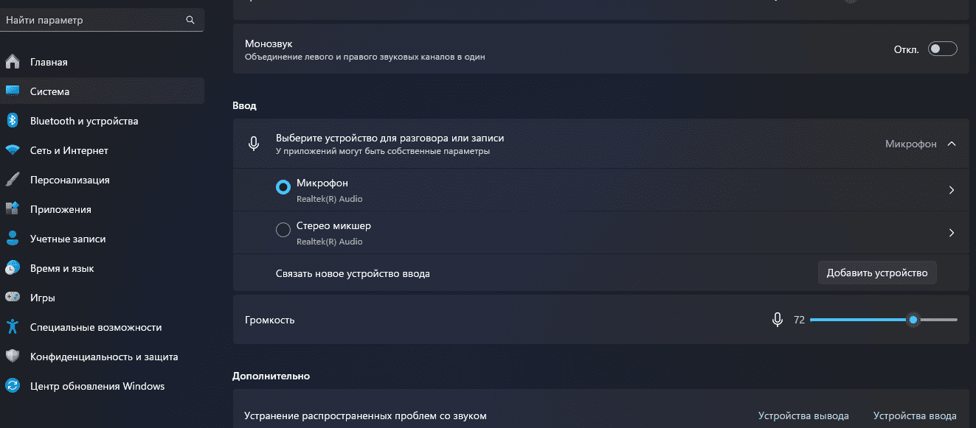Click Добавить устройство button
The height and width of the screenshot is (428, 976).
tap(876, 273)
